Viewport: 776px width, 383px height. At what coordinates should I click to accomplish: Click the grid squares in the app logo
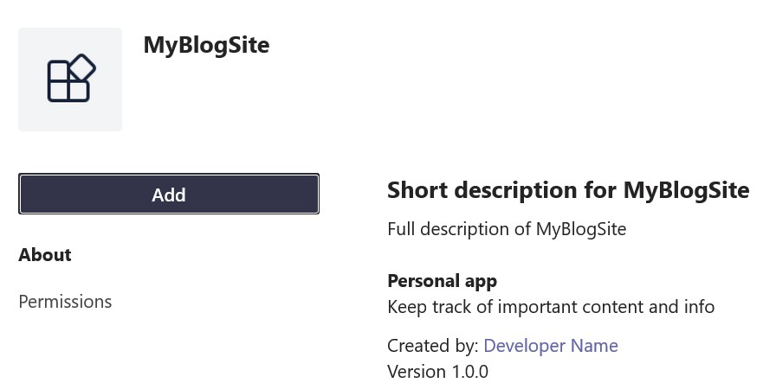[x=62, y=85]
